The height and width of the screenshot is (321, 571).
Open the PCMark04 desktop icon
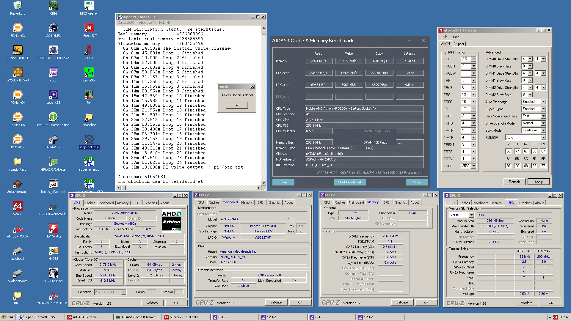pyautogui.click(x=18, y=97)
